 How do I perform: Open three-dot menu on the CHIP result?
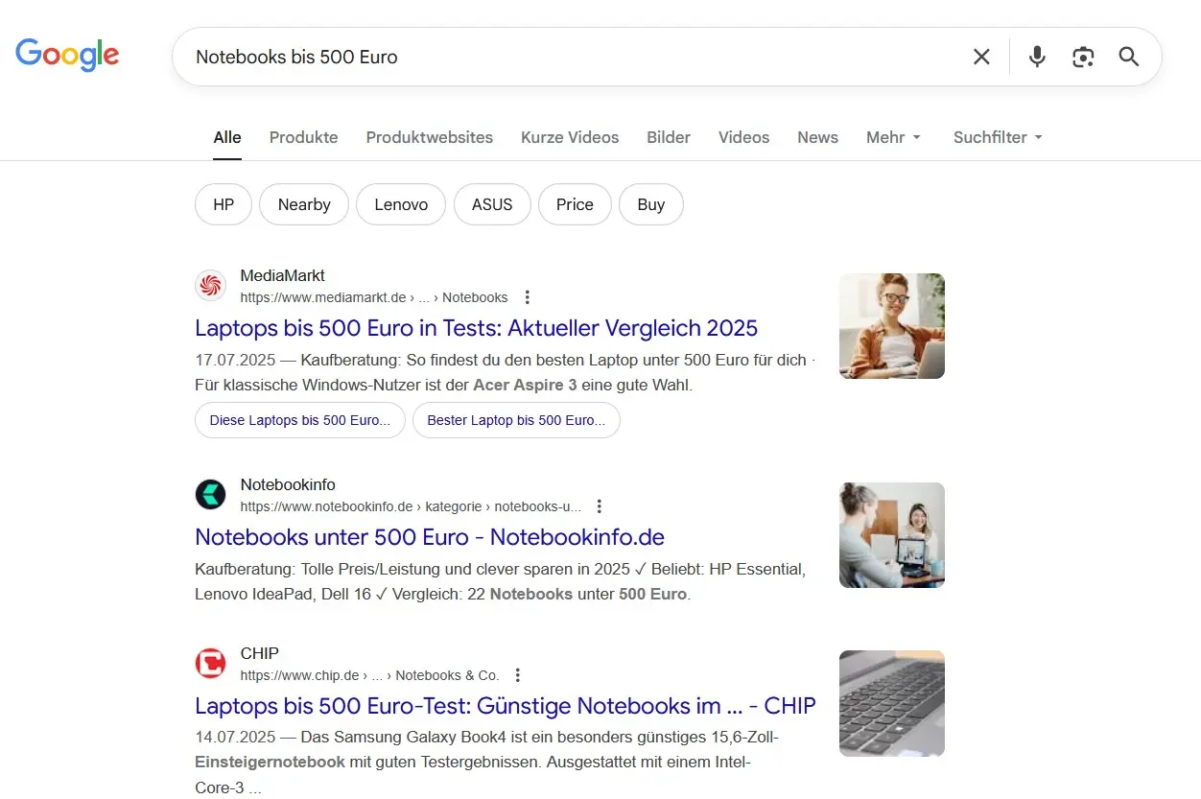coord(517,674)
